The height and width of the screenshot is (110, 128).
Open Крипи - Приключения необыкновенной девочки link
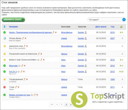[30, 33]
